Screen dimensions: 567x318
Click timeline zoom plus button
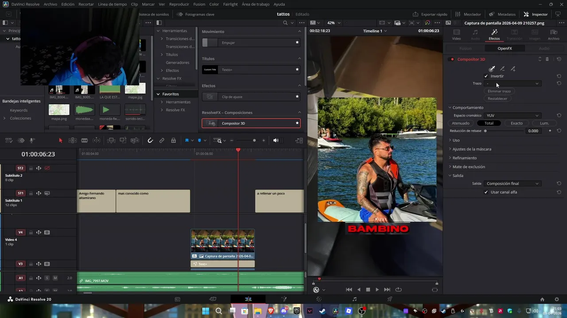coord(264,140)
